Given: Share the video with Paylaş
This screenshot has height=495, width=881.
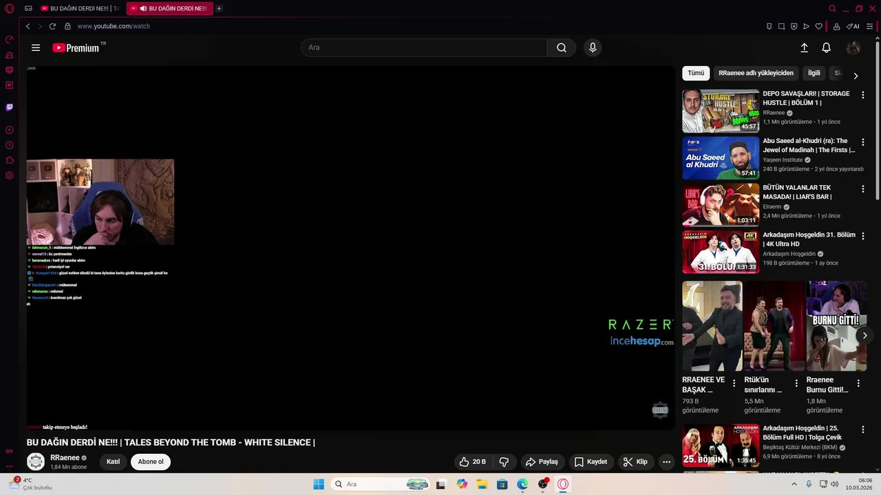Looking at the screenshot, I should (x=542, y=462).
